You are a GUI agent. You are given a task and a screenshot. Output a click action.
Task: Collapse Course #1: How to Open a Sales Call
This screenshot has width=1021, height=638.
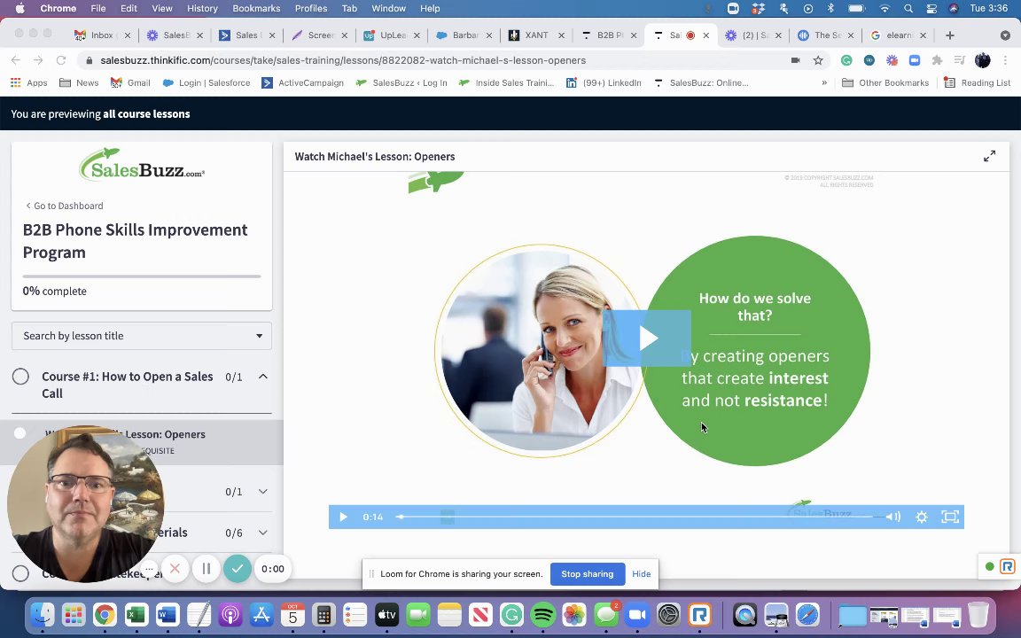[262, 377]
